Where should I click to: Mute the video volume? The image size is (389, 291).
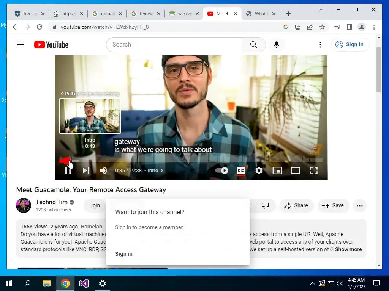pyautogui.click(x=104, y=171)
